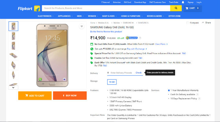220x122 pixels.
Task: Open the cart with 0 items
Action: [193, 8]
